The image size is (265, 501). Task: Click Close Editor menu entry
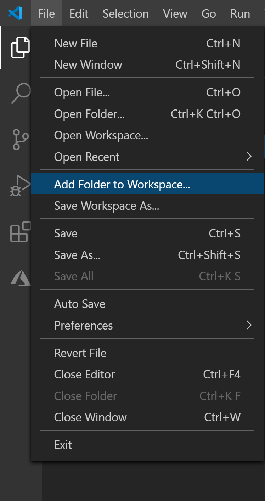(85, 375)
